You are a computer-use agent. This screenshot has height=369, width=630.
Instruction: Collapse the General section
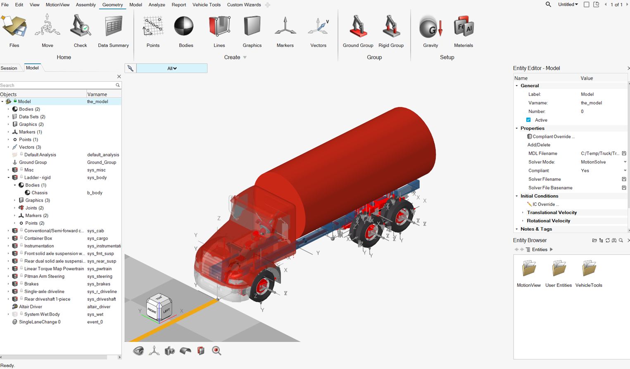point(517,86)
